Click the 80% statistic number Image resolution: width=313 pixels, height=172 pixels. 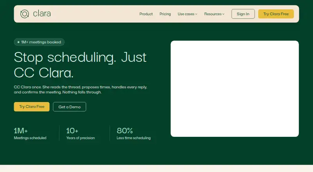[x=125, y=131]
